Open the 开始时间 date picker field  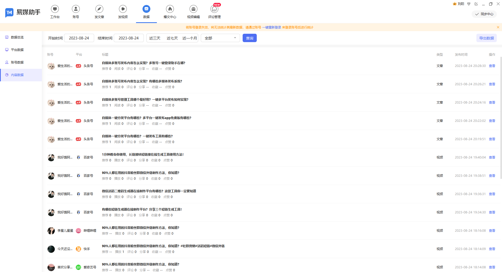tap(79, 38)
